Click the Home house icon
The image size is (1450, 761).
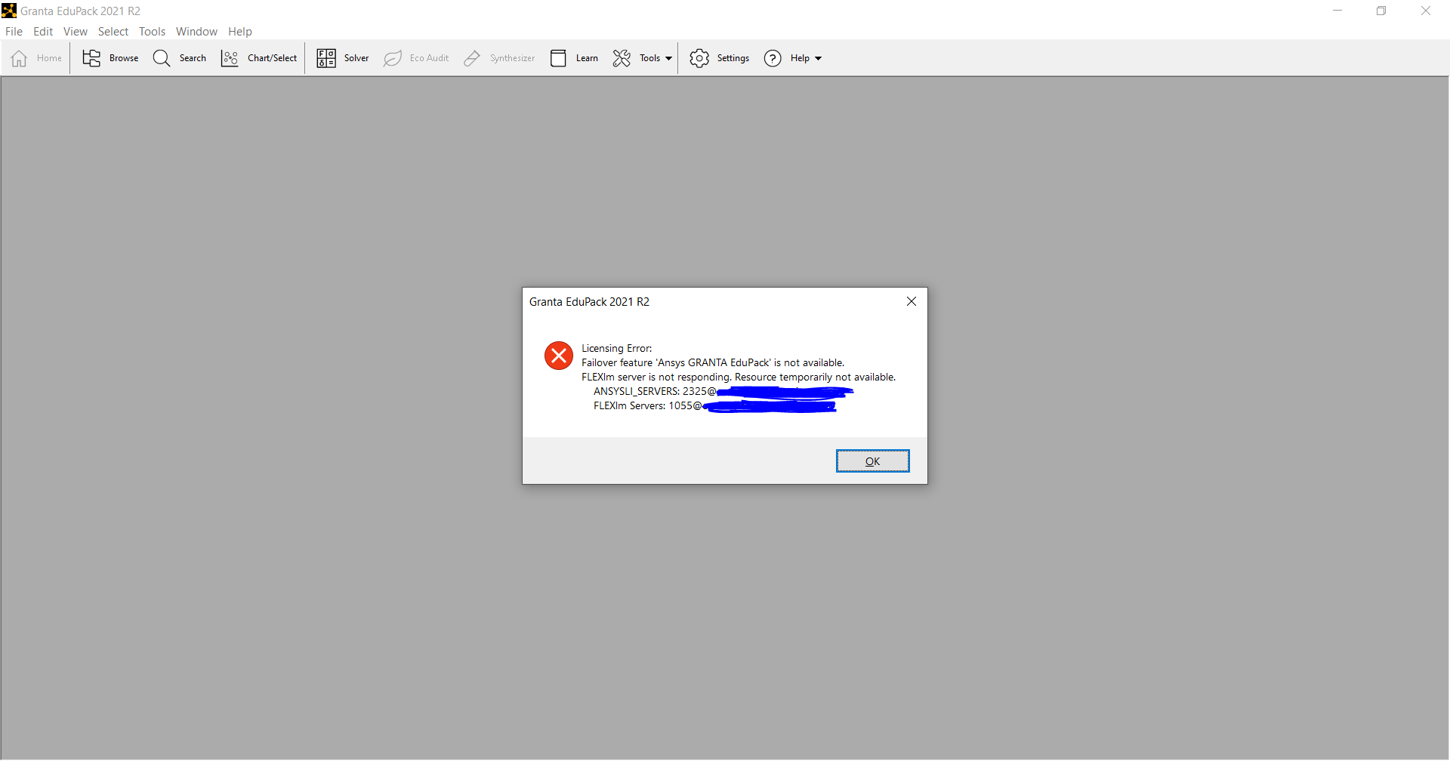20,58
